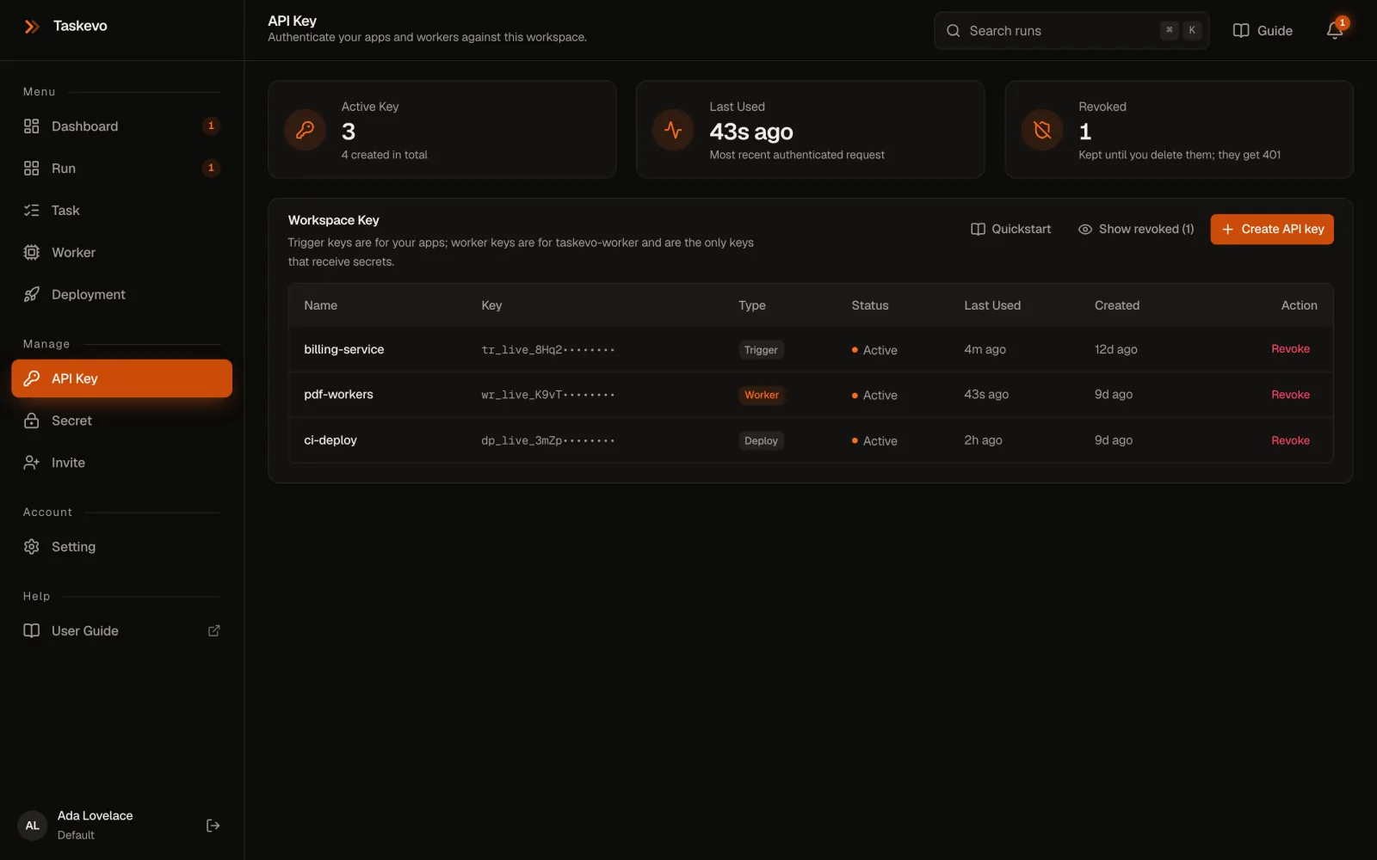Click the Task checklist icon in sidebar

coord(32,211)
